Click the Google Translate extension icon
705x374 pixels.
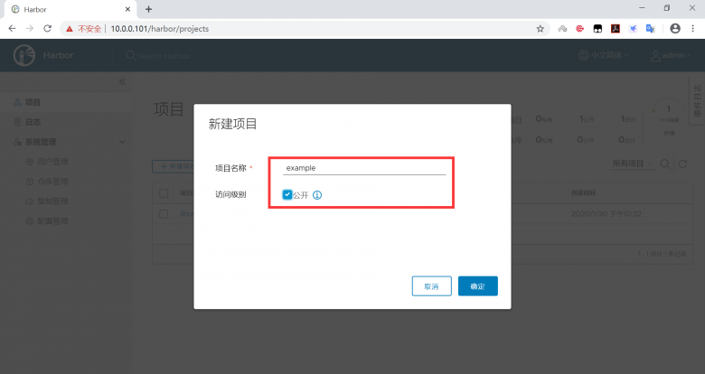click(650, 29)
